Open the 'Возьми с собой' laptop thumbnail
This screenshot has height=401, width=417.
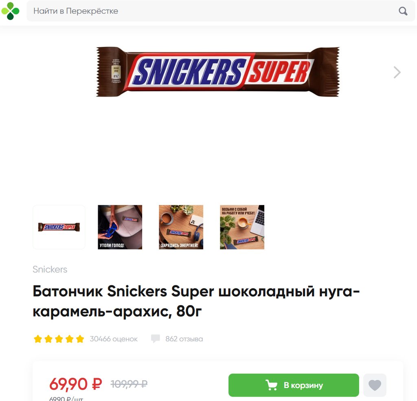(242, 227)
